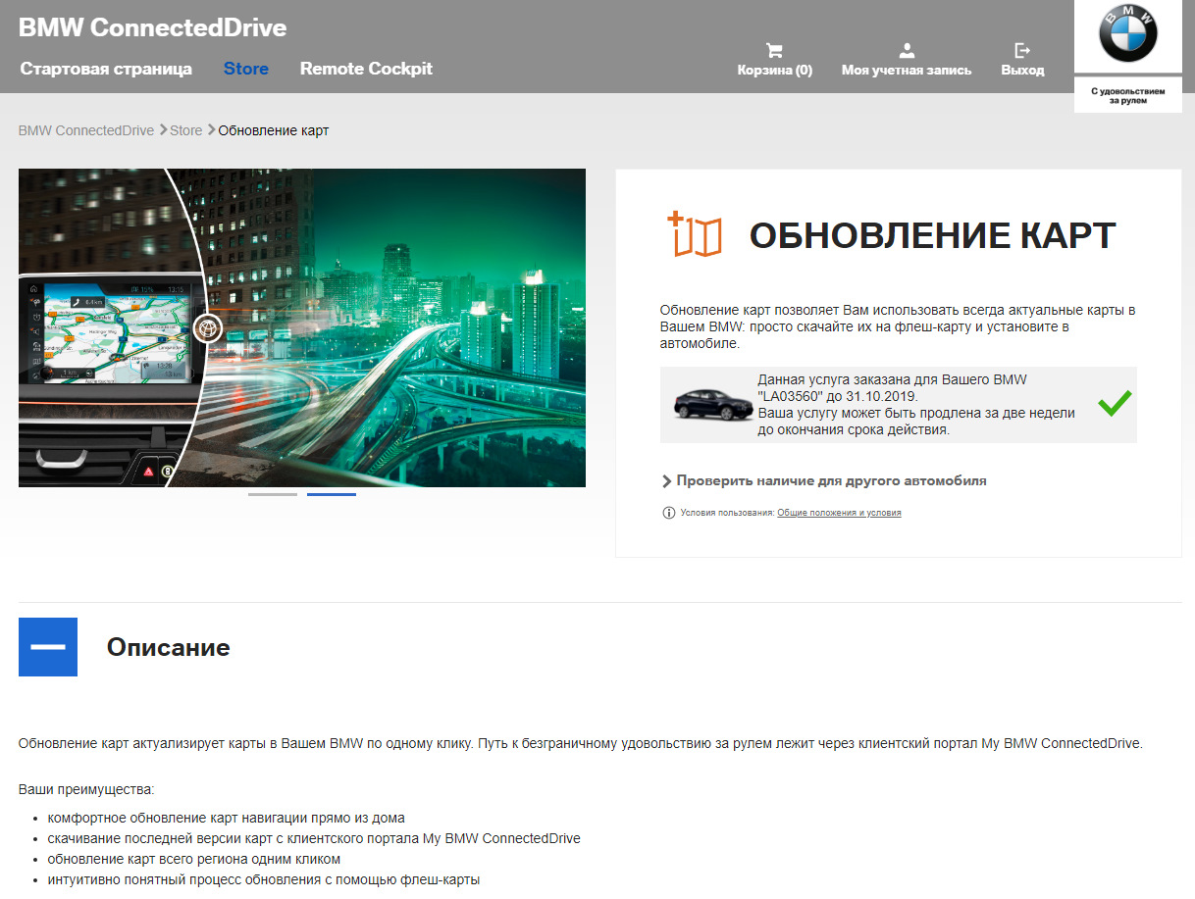Open the Общие положения и условия link

coord(839,513)
